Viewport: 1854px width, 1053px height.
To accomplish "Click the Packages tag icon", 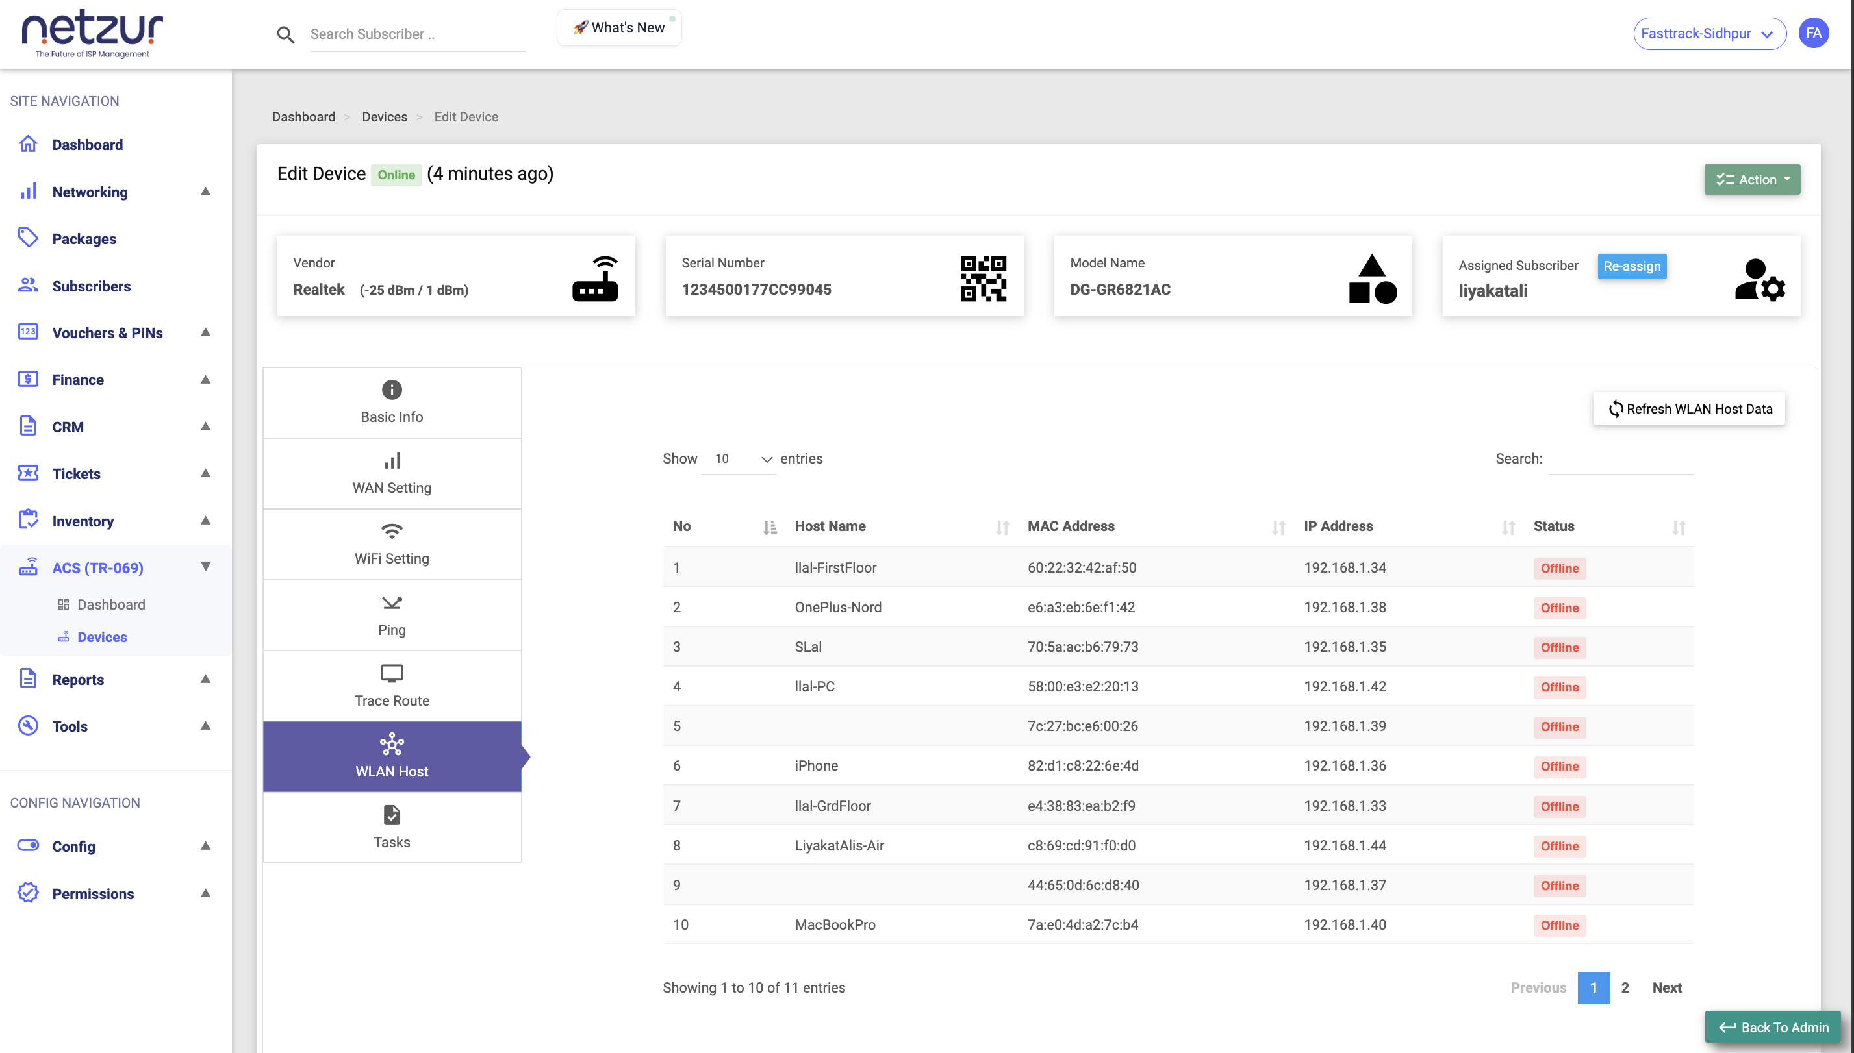I will click(x=28, y=238).
